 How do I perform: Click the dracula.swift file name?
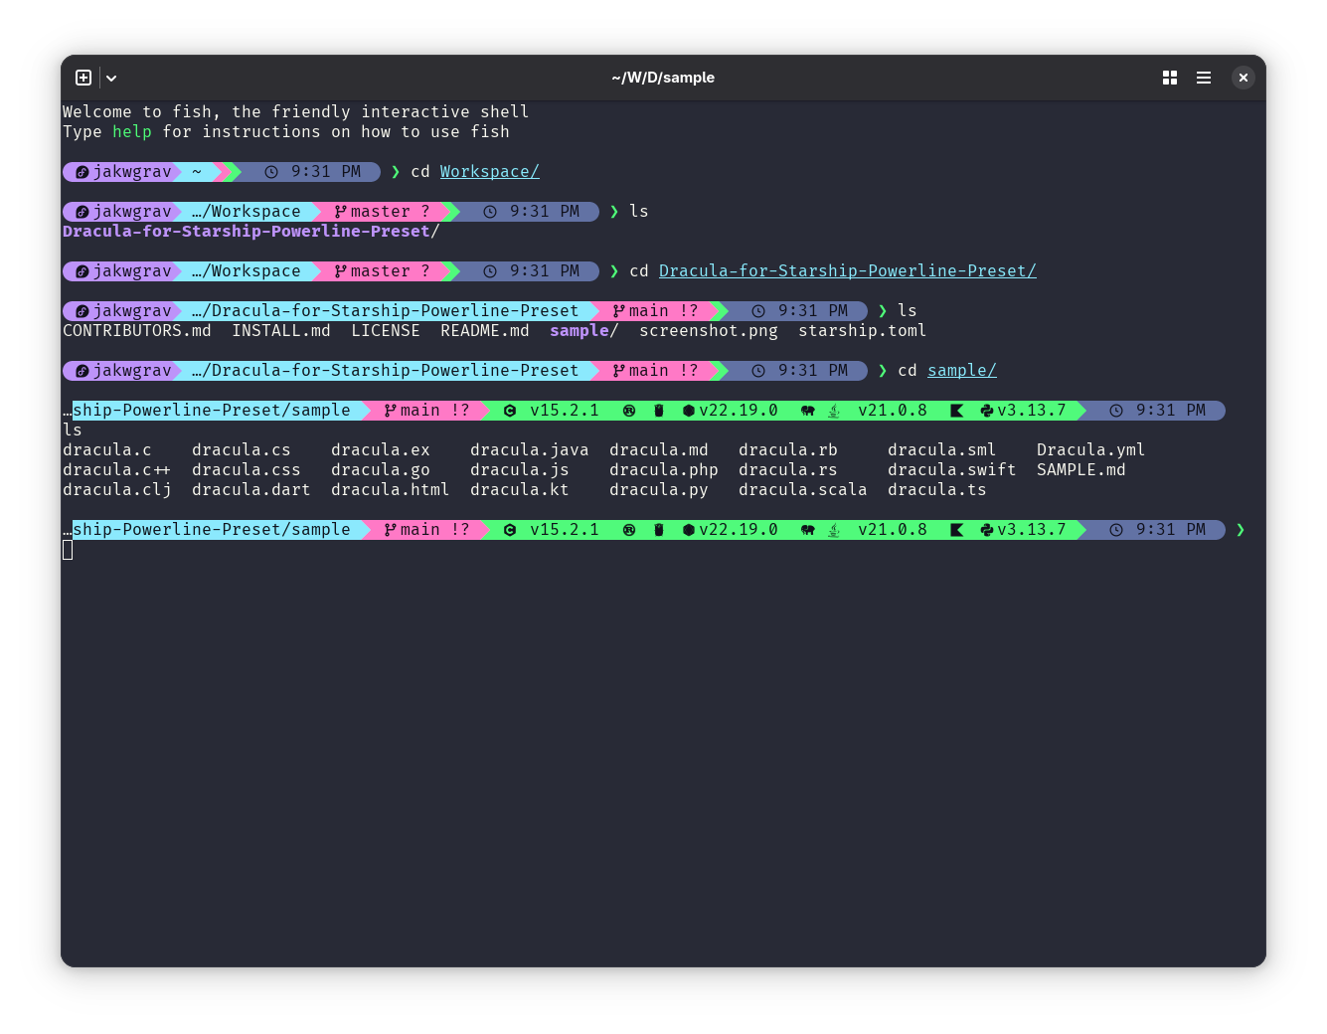[x=952, y=470]
